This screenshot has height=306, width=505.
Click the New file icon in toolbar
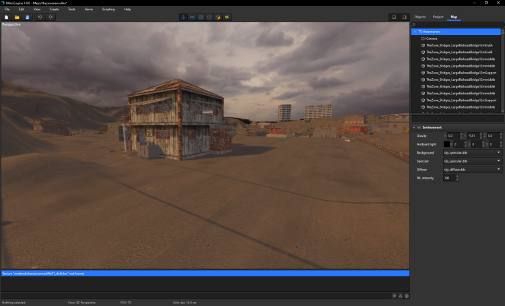click(6, 17)
